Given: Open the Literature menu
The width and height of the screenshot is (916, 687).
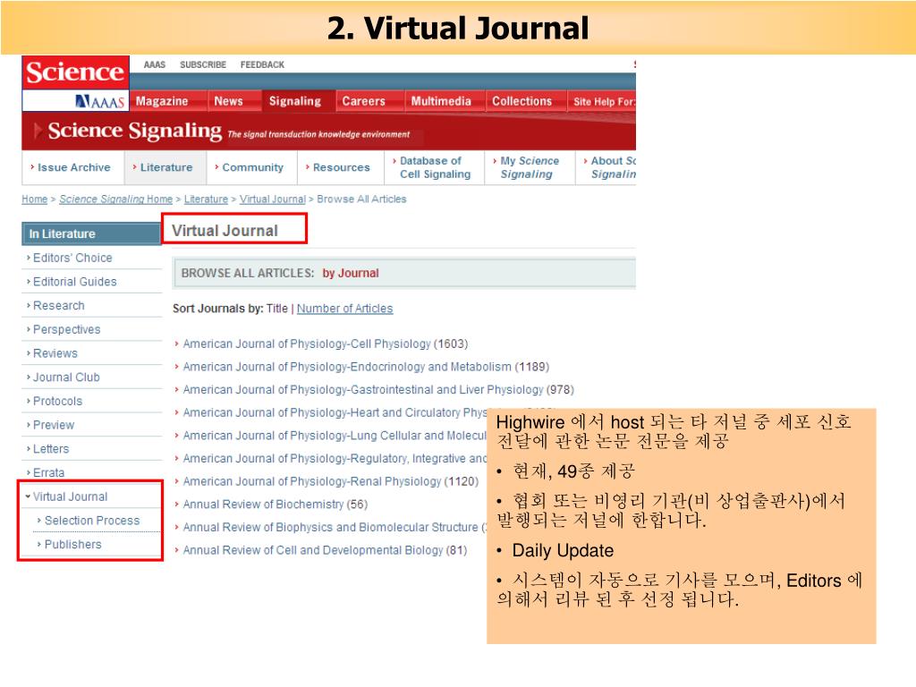Looking at the screenshot, I should (x=165, y=167).
